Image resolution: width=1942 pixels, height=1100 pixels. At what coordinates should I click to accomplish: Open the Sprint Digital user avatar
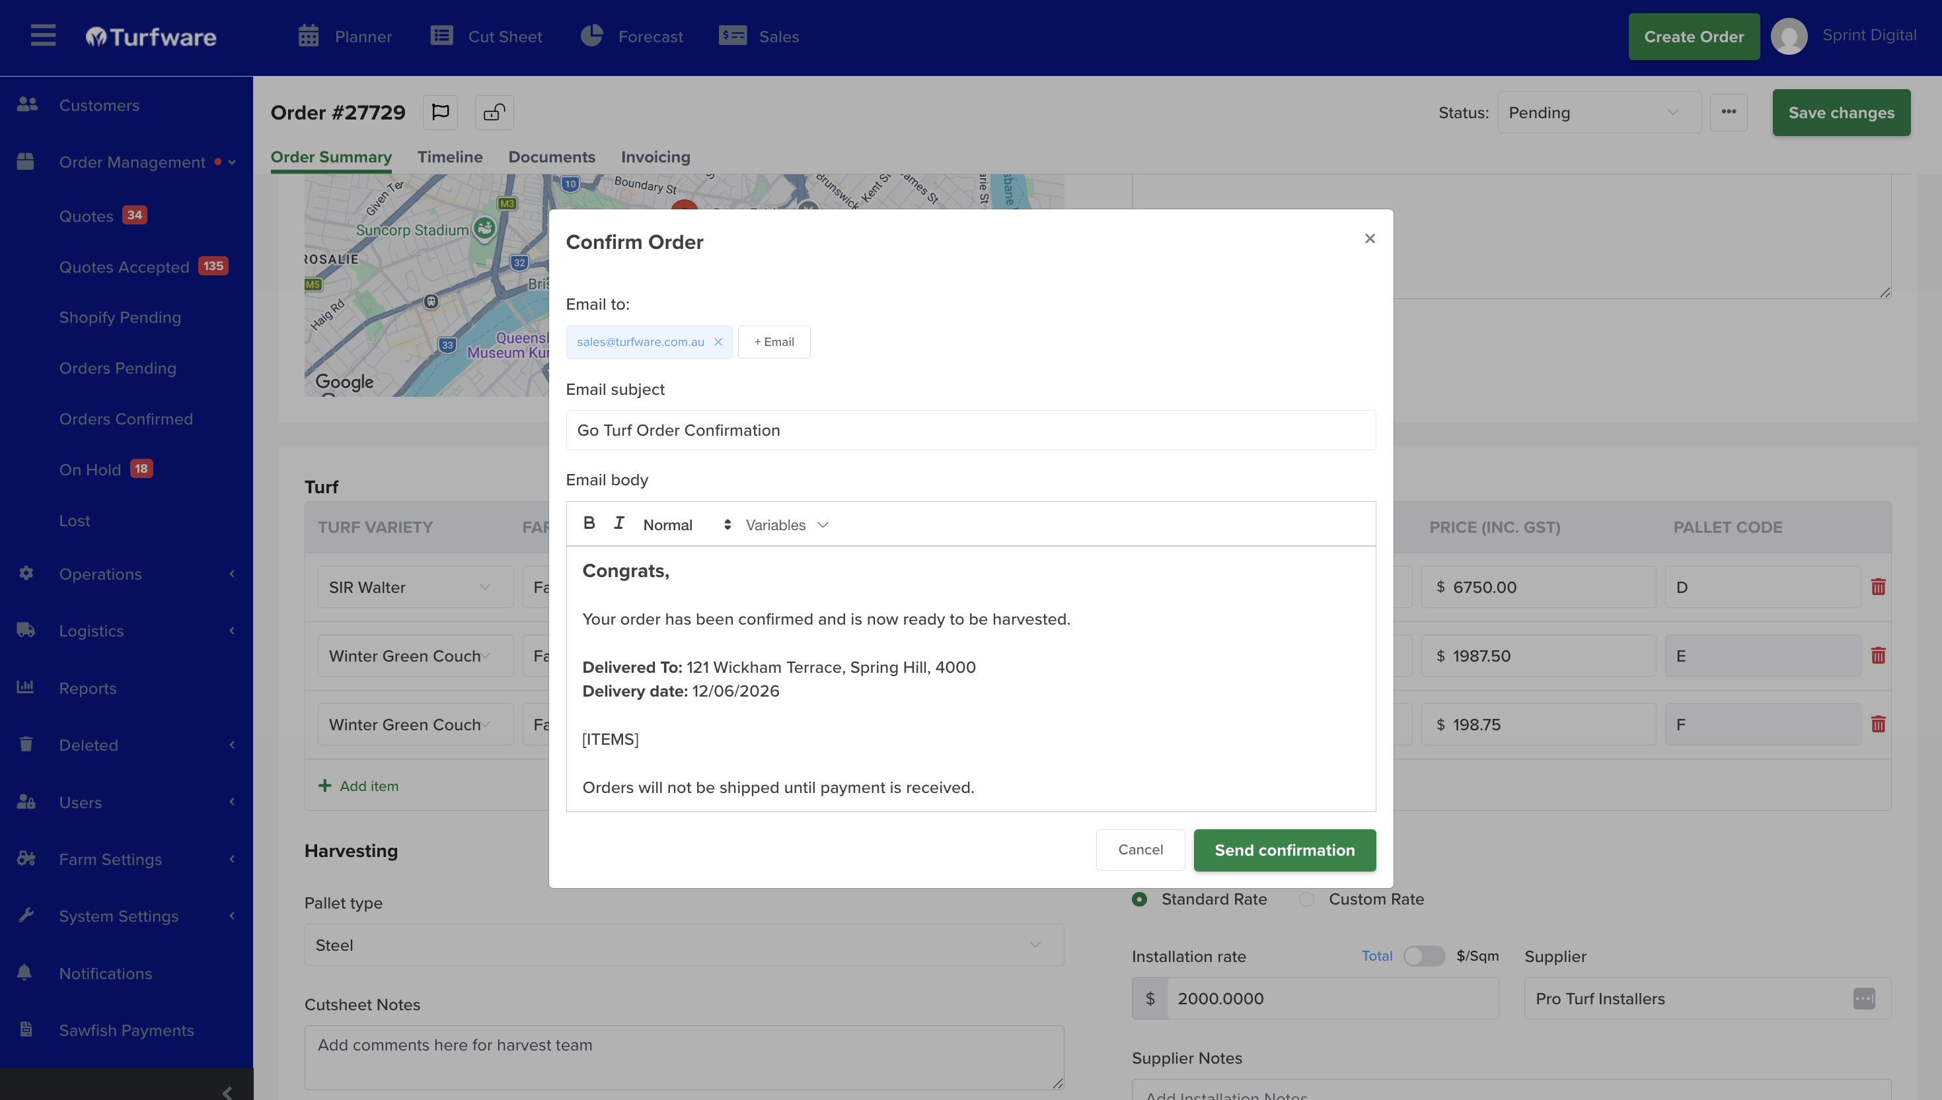(1789, 36)
